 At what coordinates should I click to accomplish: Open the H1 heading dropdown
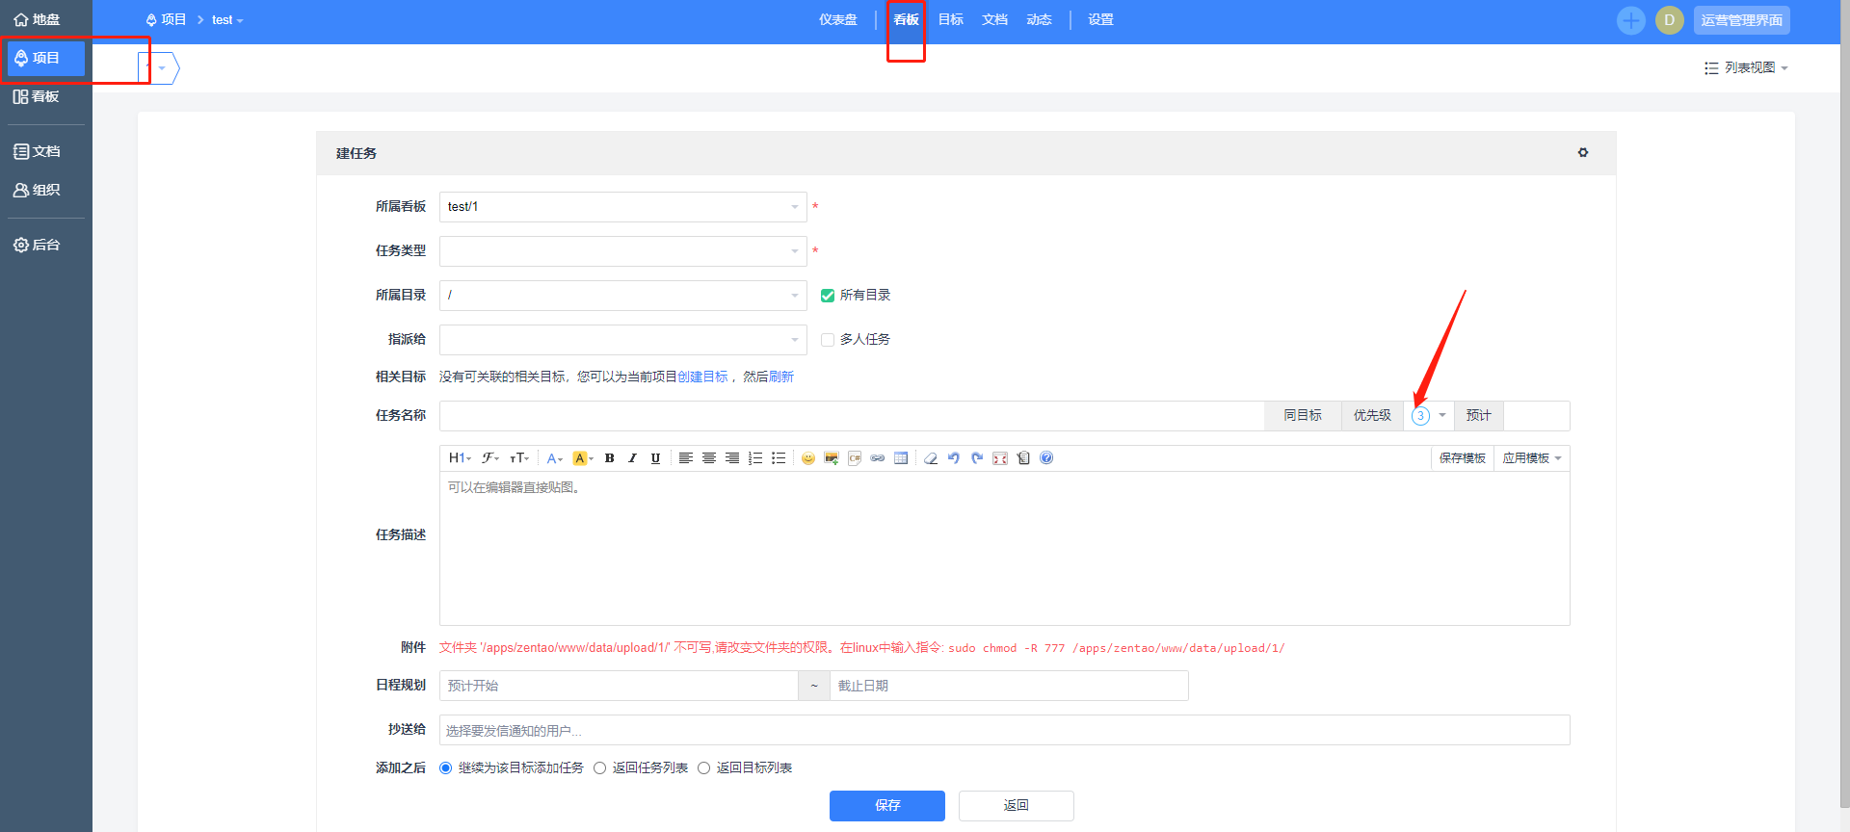click(460, 458)
